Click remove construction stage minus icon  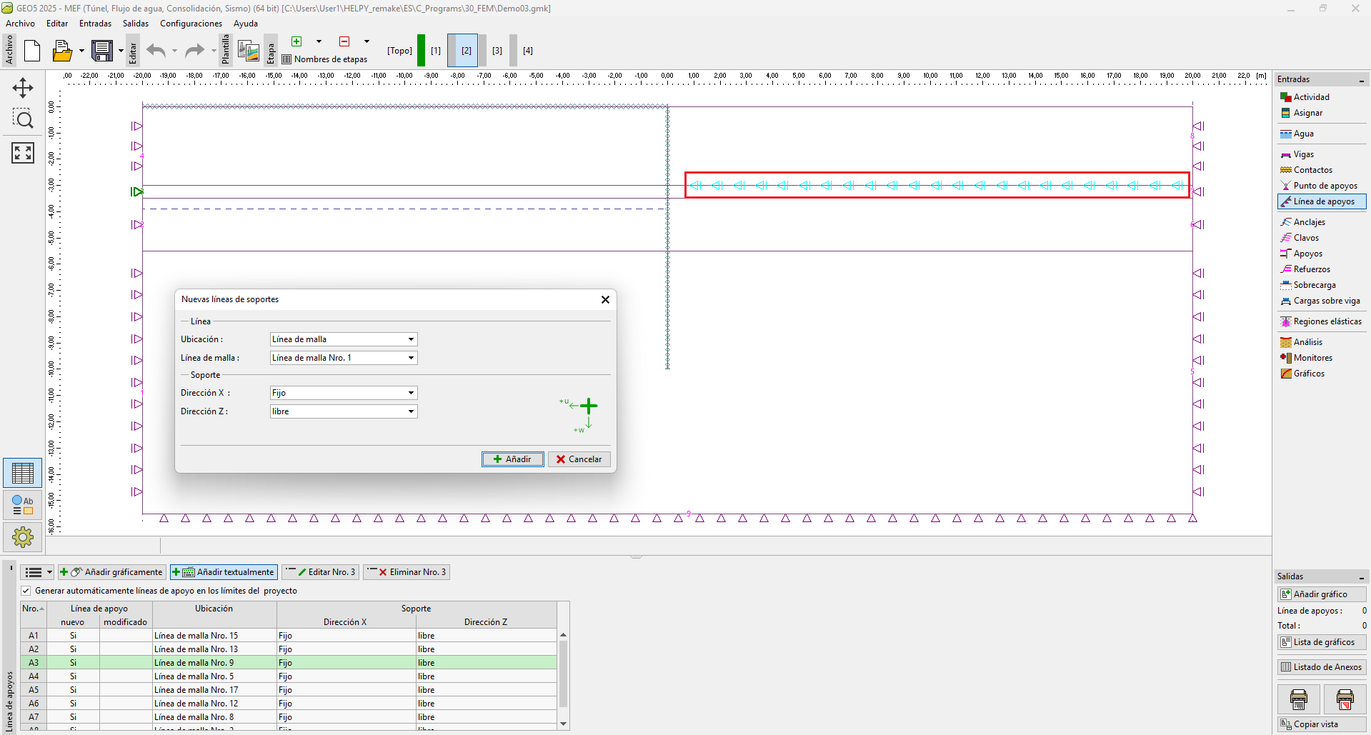coord(345,41)
